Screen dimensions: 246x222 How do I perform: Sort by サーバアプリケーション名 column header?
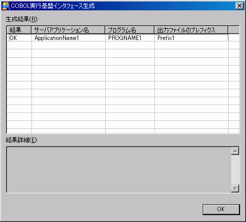(x=68, y=30)
